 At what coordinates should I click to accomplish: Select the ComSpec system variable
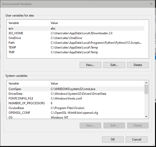coord(76,89)
